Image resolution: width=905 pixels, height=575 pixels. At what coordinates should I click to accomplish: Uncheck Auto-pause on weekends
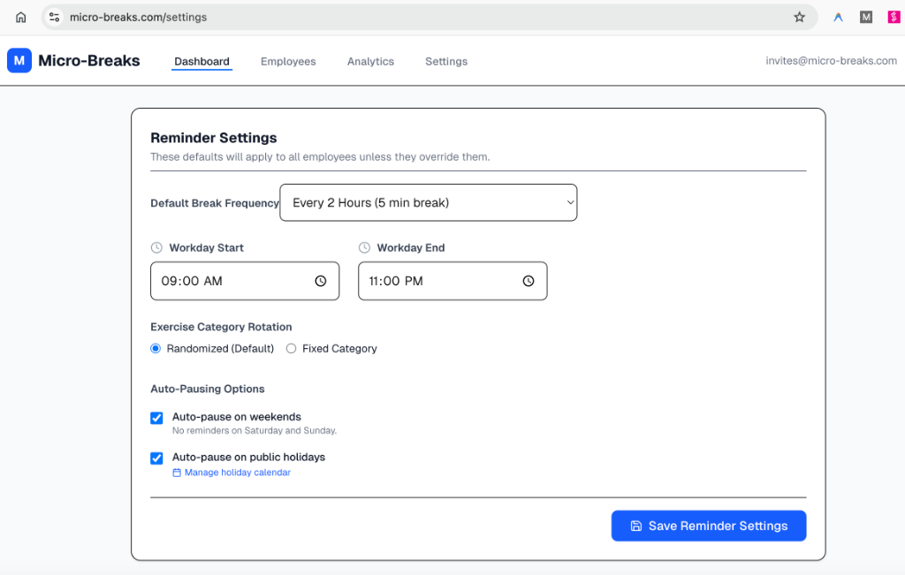point(156,418)
